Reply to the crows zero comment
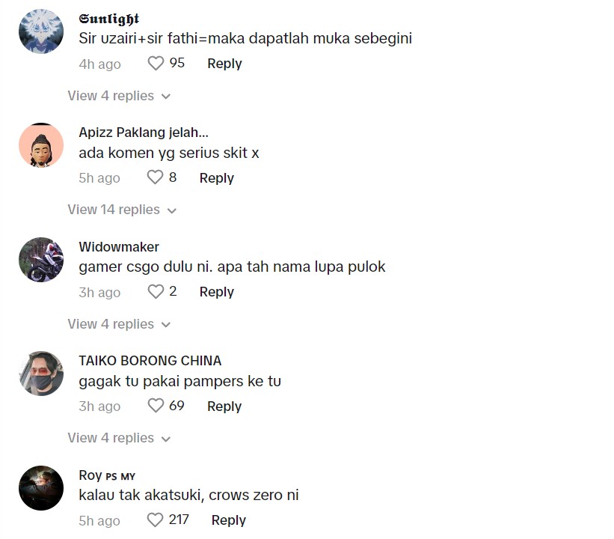This screenshot has width=614, height=539. 229,520
